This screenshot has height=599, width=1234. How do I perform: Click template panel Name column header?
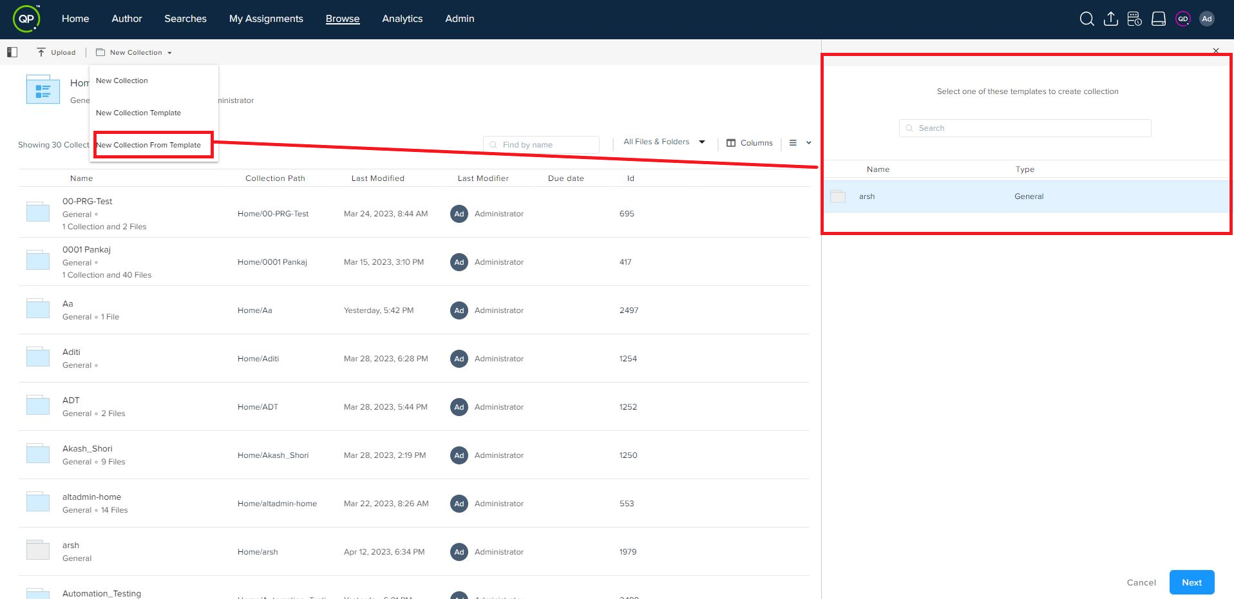878,169
